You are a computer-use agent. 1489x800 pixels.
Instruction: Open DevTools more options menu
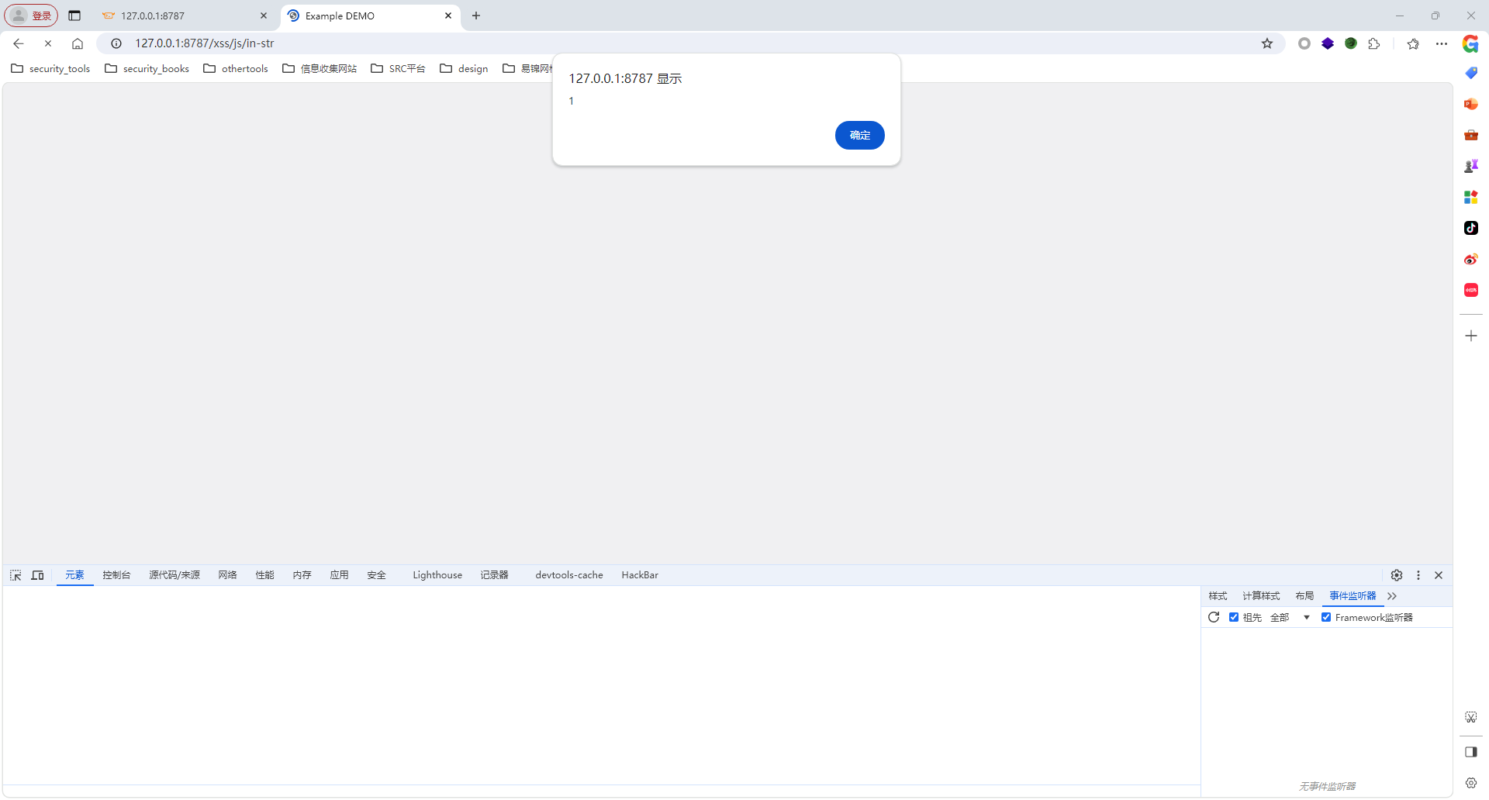(x=1418, y=575)
